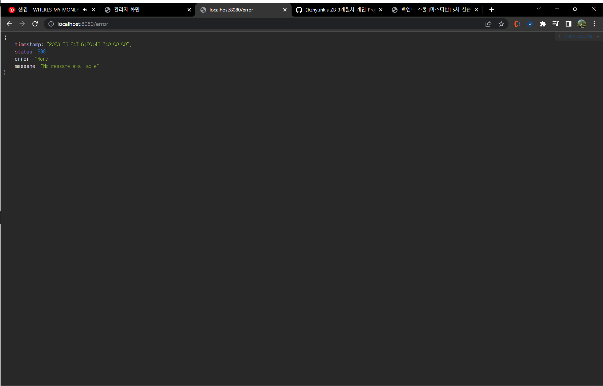The image size is (603, 386).
Task: Open a new tab with plus button
Action: click(492, 10)
